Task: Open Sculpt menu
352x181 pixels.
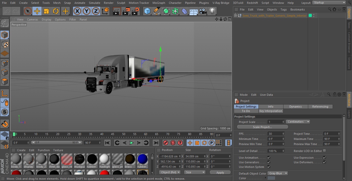Action: click(121, 3)
